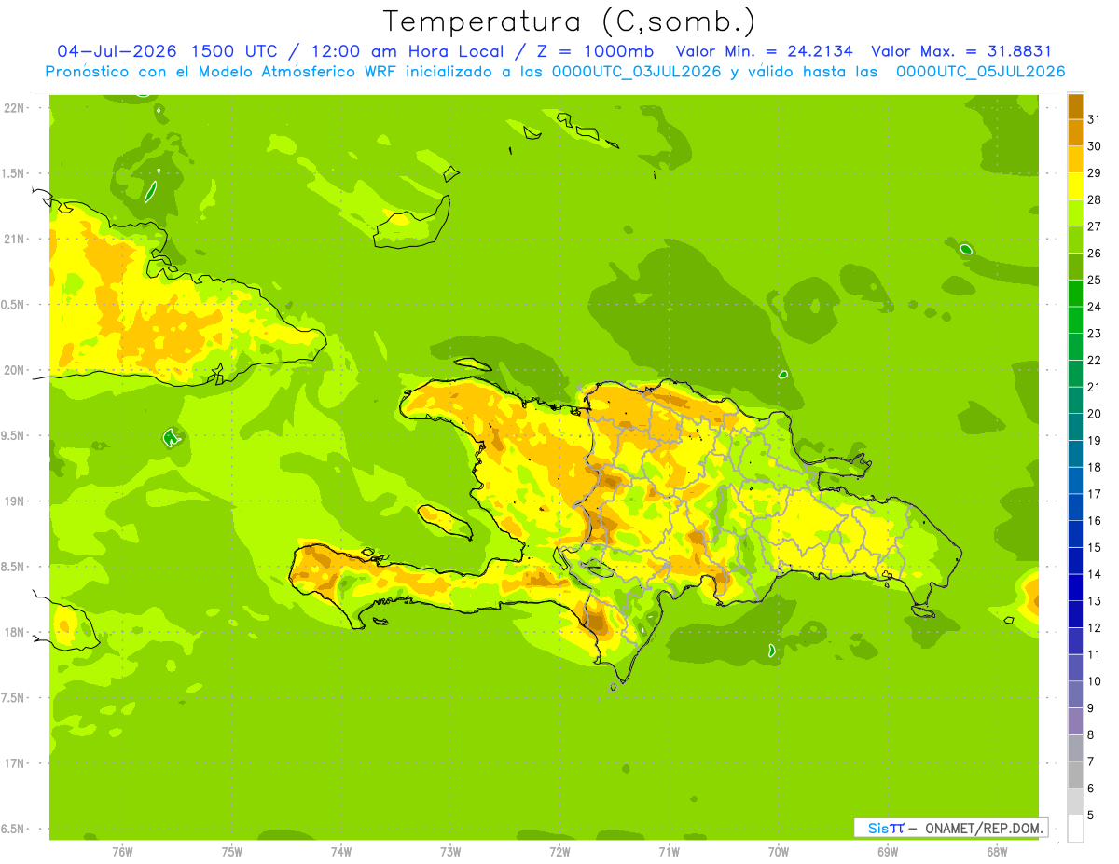Click the "72W" longitude axis label
This screenshot has width=1119, height=864.
[x=559, y=850]
